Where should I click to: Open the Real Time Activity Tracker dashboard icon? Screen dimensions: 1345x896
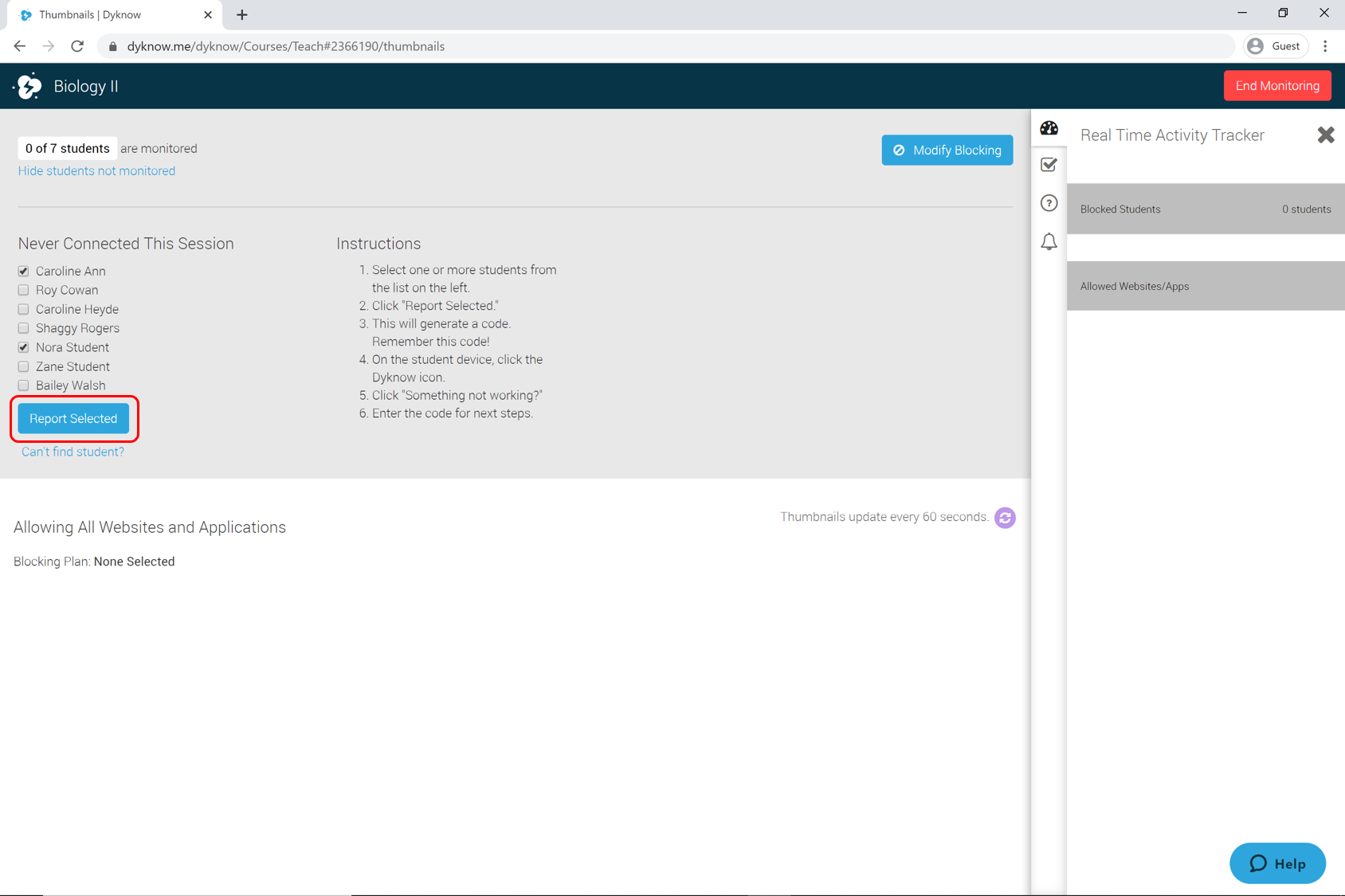tap(1049, 128)
